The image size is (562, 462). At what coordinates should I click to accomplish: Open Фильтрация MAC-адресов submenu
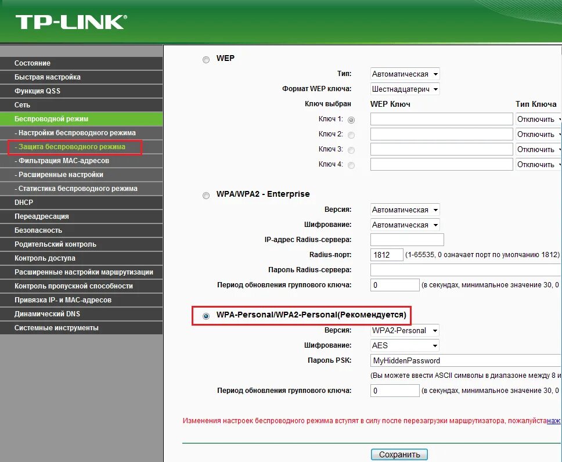point(81,161)
